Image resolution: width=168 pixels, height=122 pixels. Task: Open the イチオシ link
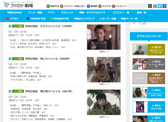pos(12,19)
